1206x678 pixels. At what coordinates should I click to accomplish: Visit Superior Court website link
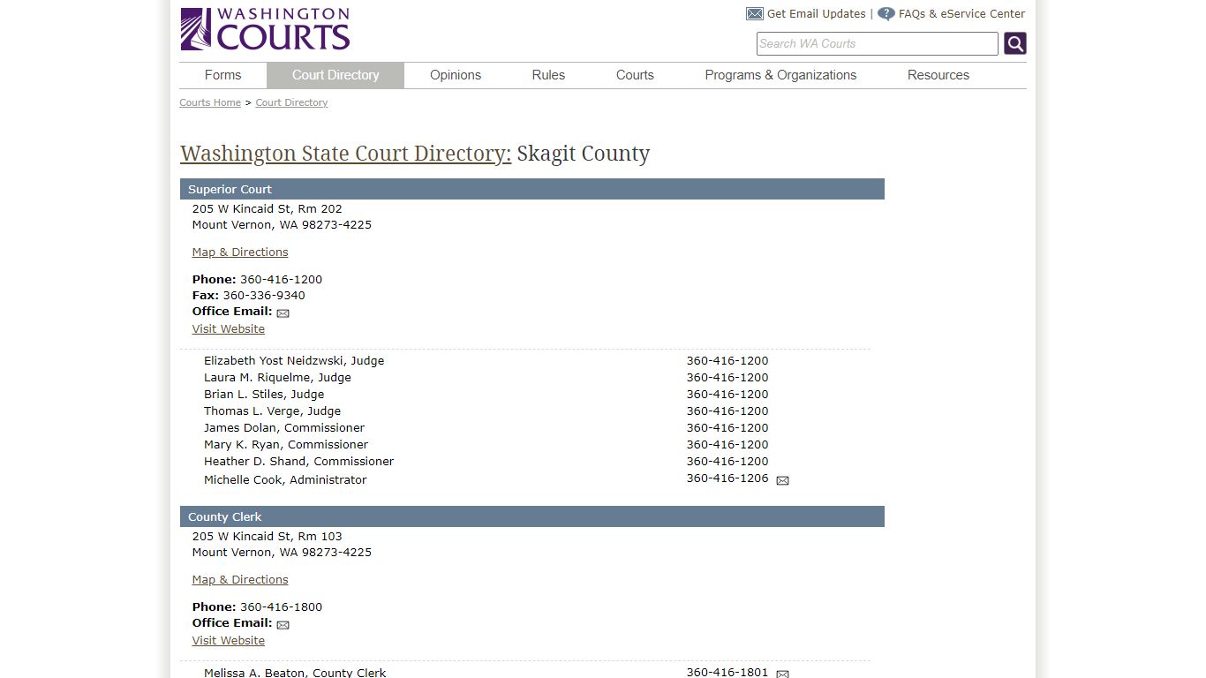(229, 329)
